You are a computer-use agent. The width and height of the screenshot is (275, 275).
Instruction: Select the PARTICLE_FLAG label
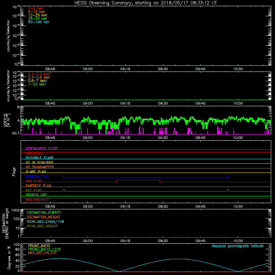tap(38, 185)
